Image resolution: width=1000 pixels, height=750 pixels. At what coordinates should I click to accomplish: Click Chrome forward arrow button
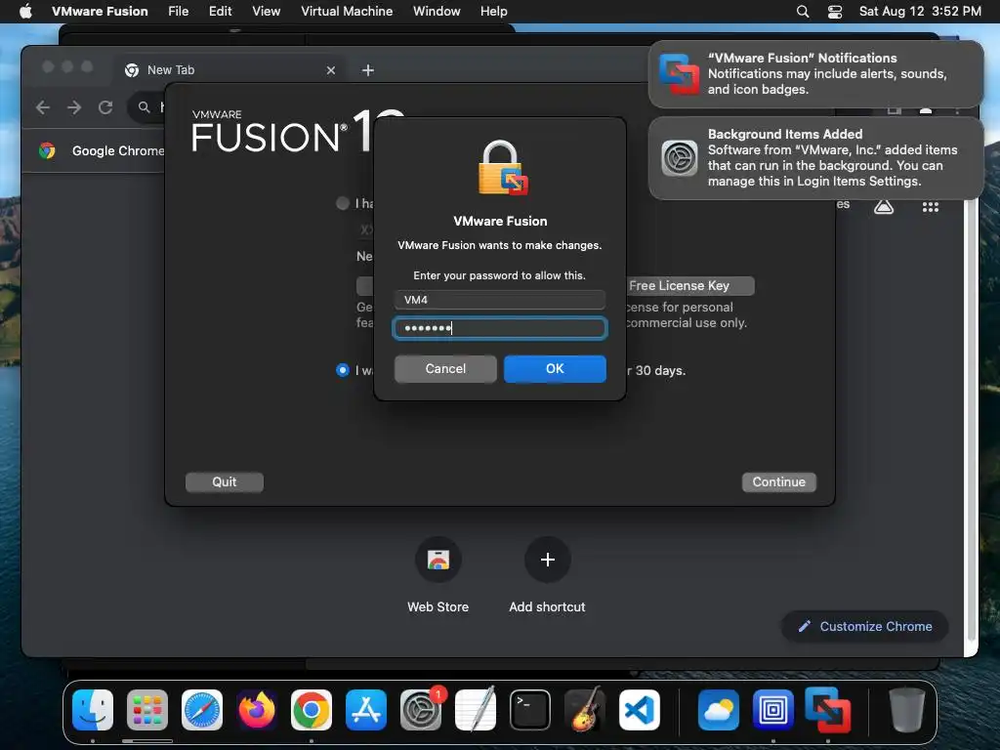click(74, 107)
